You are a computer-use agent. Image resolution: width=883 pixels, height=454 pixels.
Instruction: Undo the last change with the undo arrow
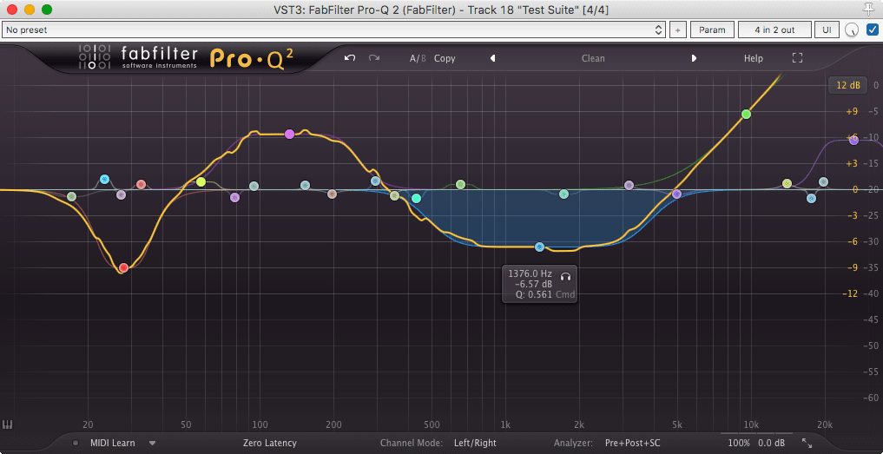click(350, 58)
